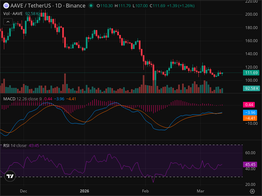
Task: Select the Vol · AAVE indicator label
Action: [13, 13]
